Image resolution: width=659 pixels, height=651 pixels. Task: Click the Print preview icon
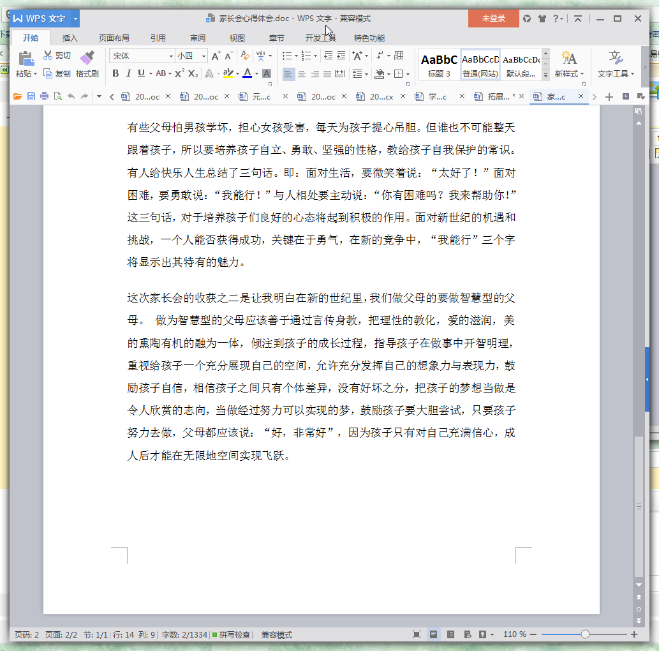pos(57,97)
